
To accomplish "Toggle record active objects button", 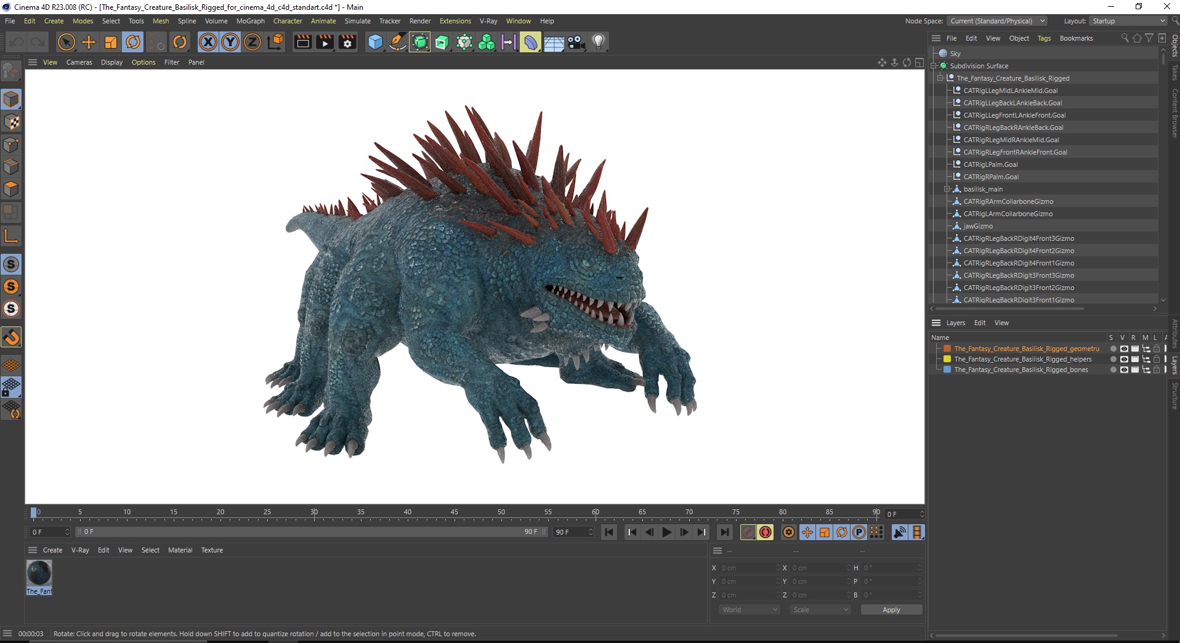I will [748, 532].
